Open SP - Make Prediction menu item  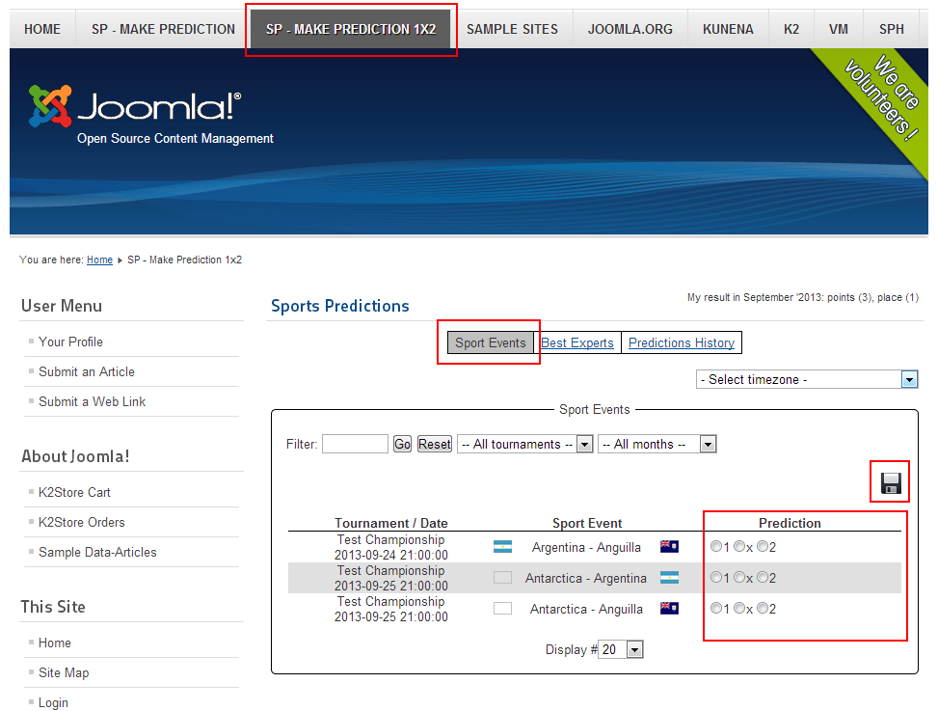tap(163, 29)
